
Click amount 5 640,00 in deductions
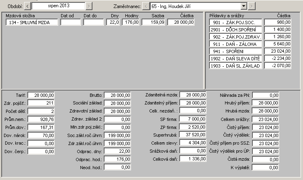pyautogui.click(x=278, y=44)
